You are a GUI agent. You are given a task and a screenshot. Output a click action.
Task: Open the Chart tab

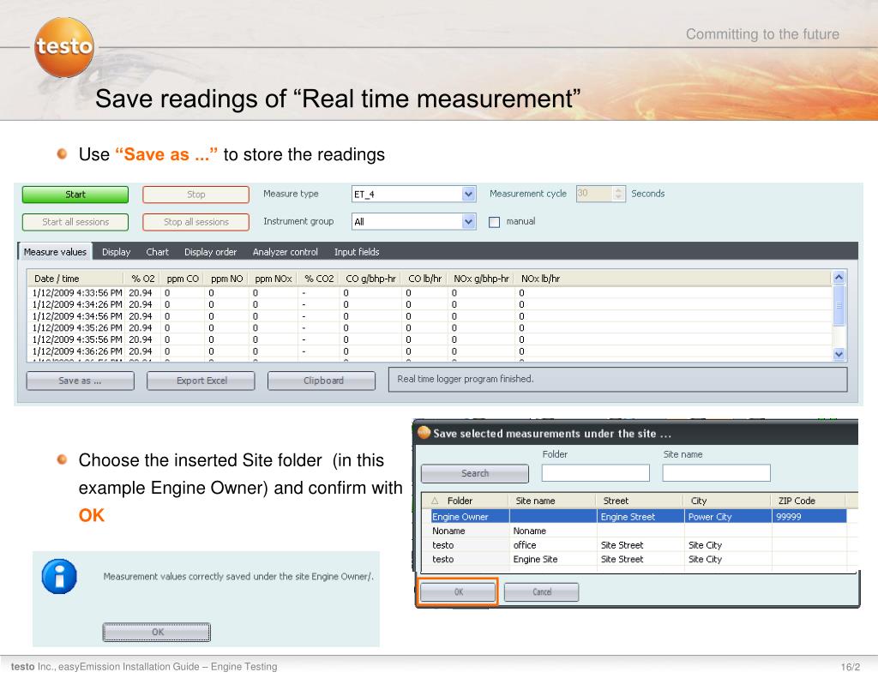click(x=158, y=252)
